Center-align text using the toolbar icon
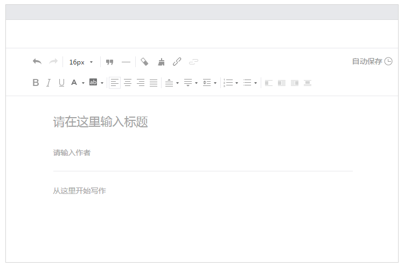 (x=128, y=83)
